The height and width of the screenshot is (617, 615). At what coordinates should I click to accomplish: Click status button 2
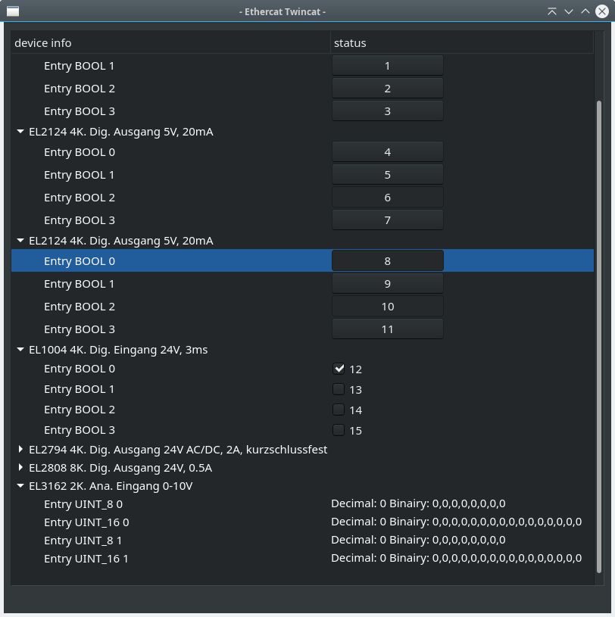pos(388,88)
